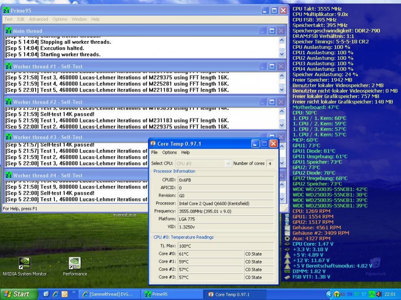Open the Core Temp File menu
The height and width of the screenshot is (300, 401).
pyautogui.click(x=154, y=152)
